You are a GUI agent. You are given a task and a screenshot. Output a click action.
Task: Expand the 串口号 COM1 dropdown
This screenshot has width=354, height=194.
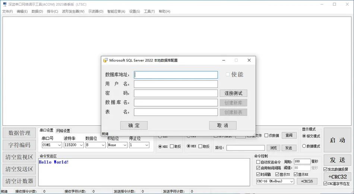[52, 145]
